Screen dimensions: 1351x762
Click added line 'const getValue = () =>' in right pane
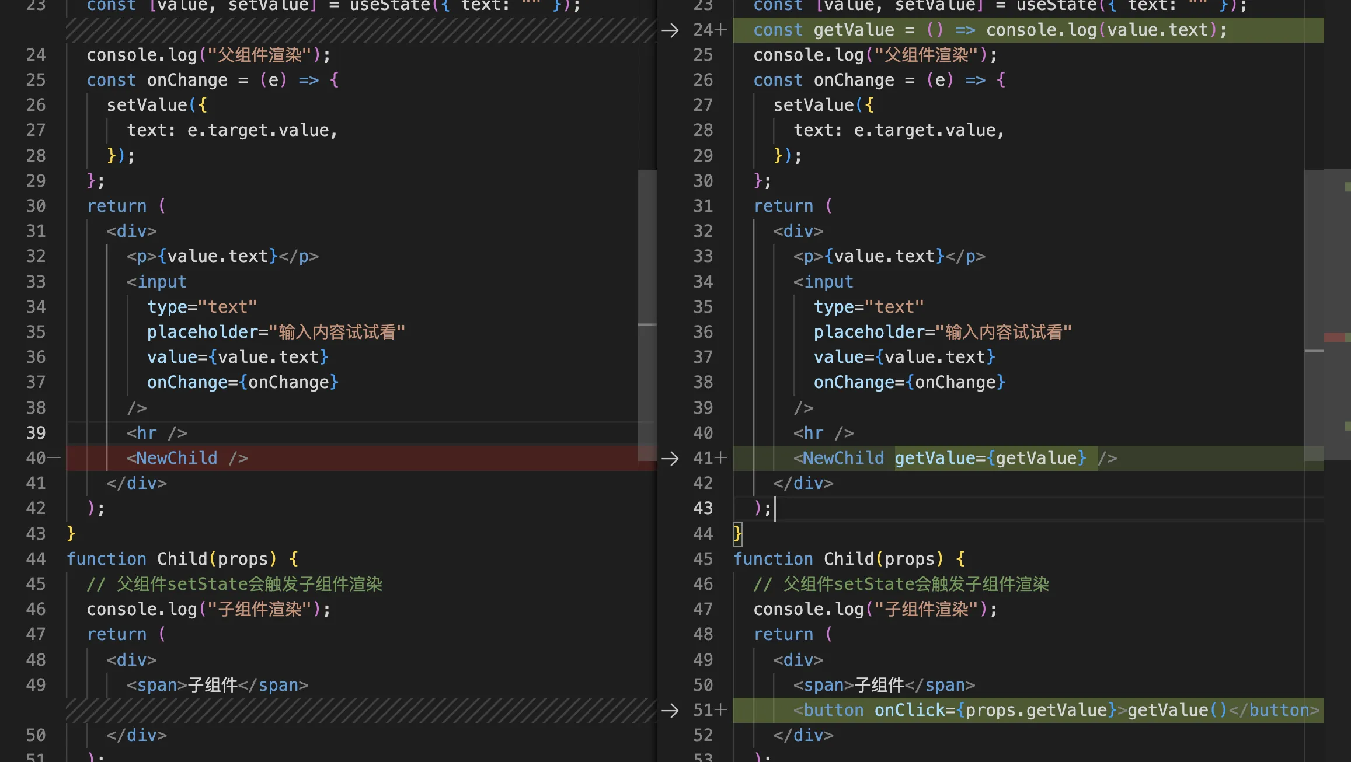click(x=990, y=30)
